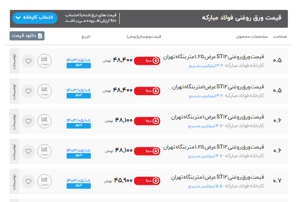Open chart (نمودار) for 0.5 thickness 1.25m width row
Viewport: 299px width, 202px height.
(44, 61)
